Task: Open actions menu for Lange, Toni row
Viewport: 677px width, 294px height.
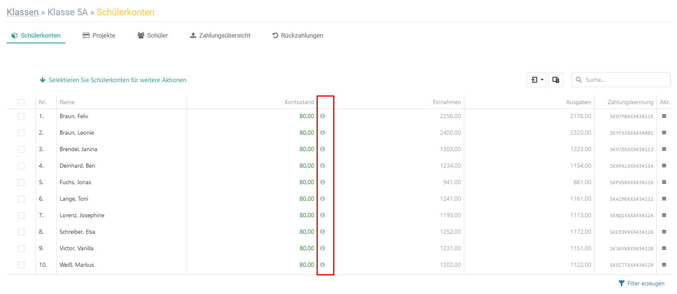Action: pos(664,199)
